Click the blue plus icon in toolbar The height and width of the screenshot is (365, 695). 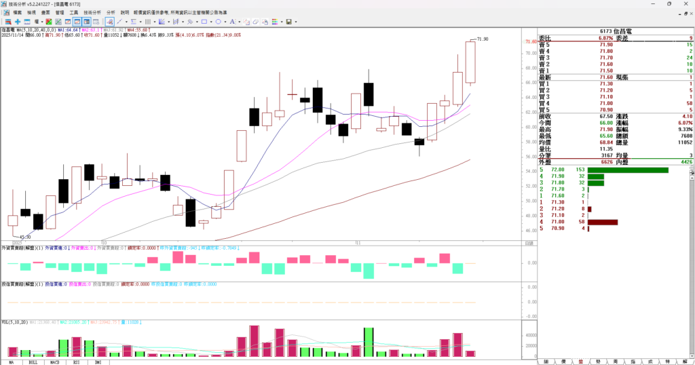click(x=18, y=22)
